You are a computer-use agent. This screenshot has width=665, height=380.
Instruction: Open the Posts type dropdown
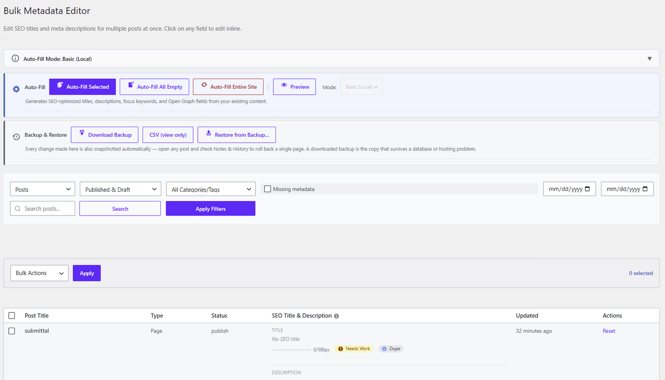point(42,189)
